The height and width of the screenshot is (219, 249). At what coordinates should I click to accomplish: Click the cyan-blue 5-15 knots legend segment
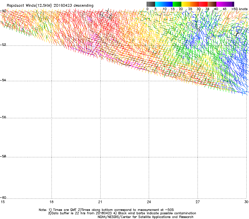click(164, 4)
